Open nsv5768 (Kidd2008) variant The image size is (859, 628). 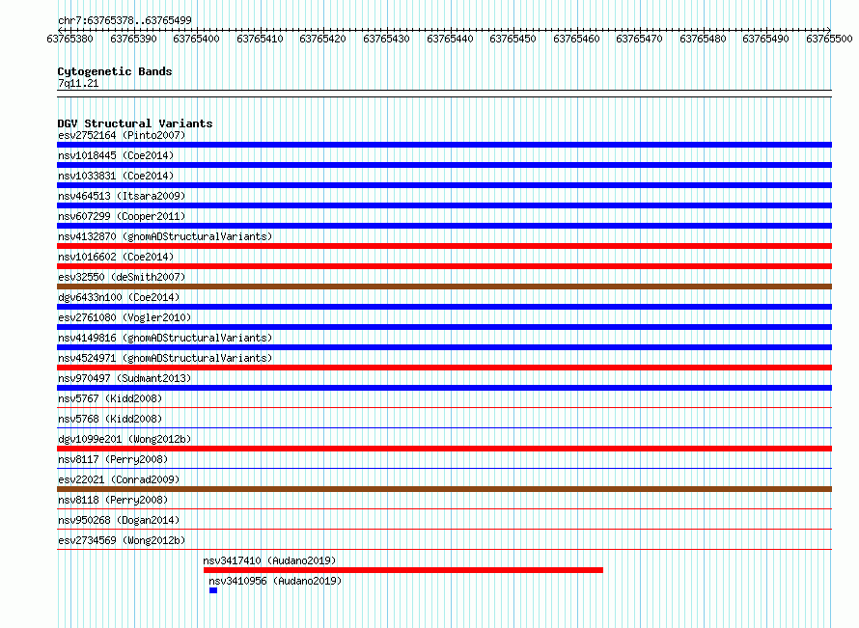click(x=110, y=419)
